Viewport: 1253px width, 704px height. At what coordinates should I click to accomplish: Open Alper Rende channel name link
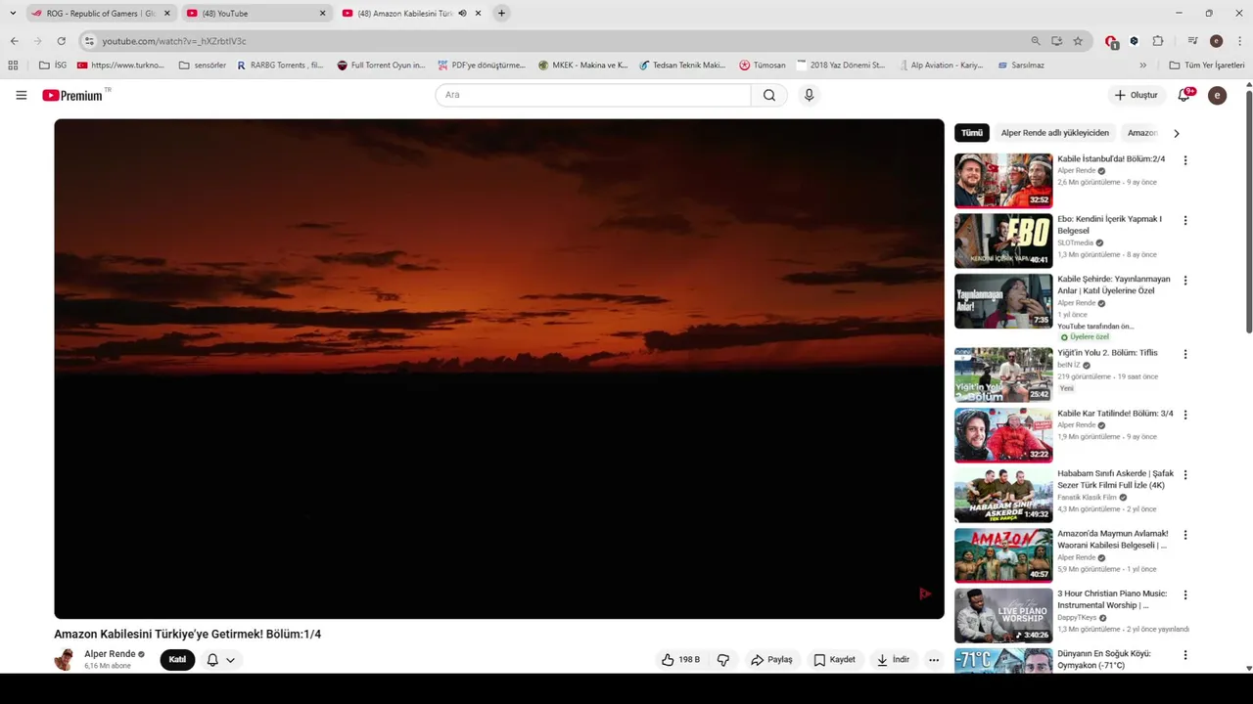tap(110, 654)
